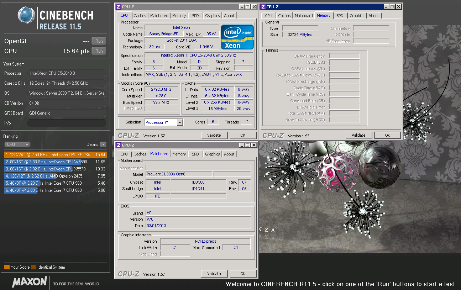The height and width of the screenshot is (290, 461).
Task: Click the BIOS Version value P70
Action: click(x=198, y=219)
